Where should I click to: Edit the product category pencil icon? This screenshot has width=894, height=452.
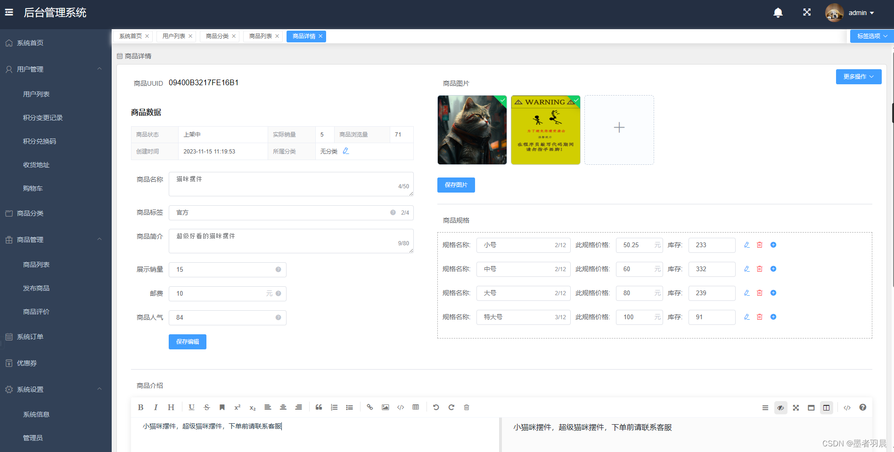coord(346,151)
